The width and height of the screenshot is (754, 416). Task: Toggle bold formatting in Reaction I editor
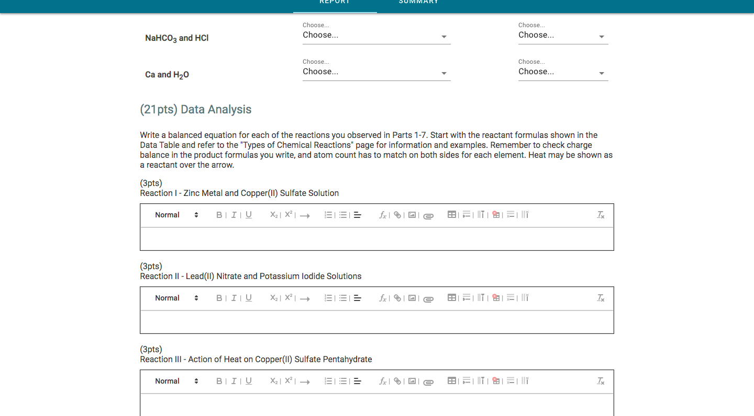point(219,215)
